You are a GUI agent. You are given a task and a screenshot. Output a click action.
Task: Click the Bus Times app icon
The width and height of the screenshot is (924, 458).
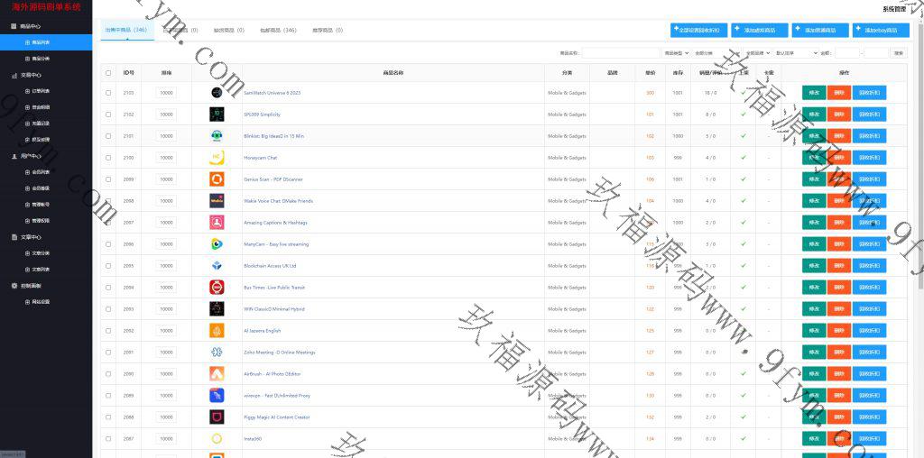coord(217,288)
